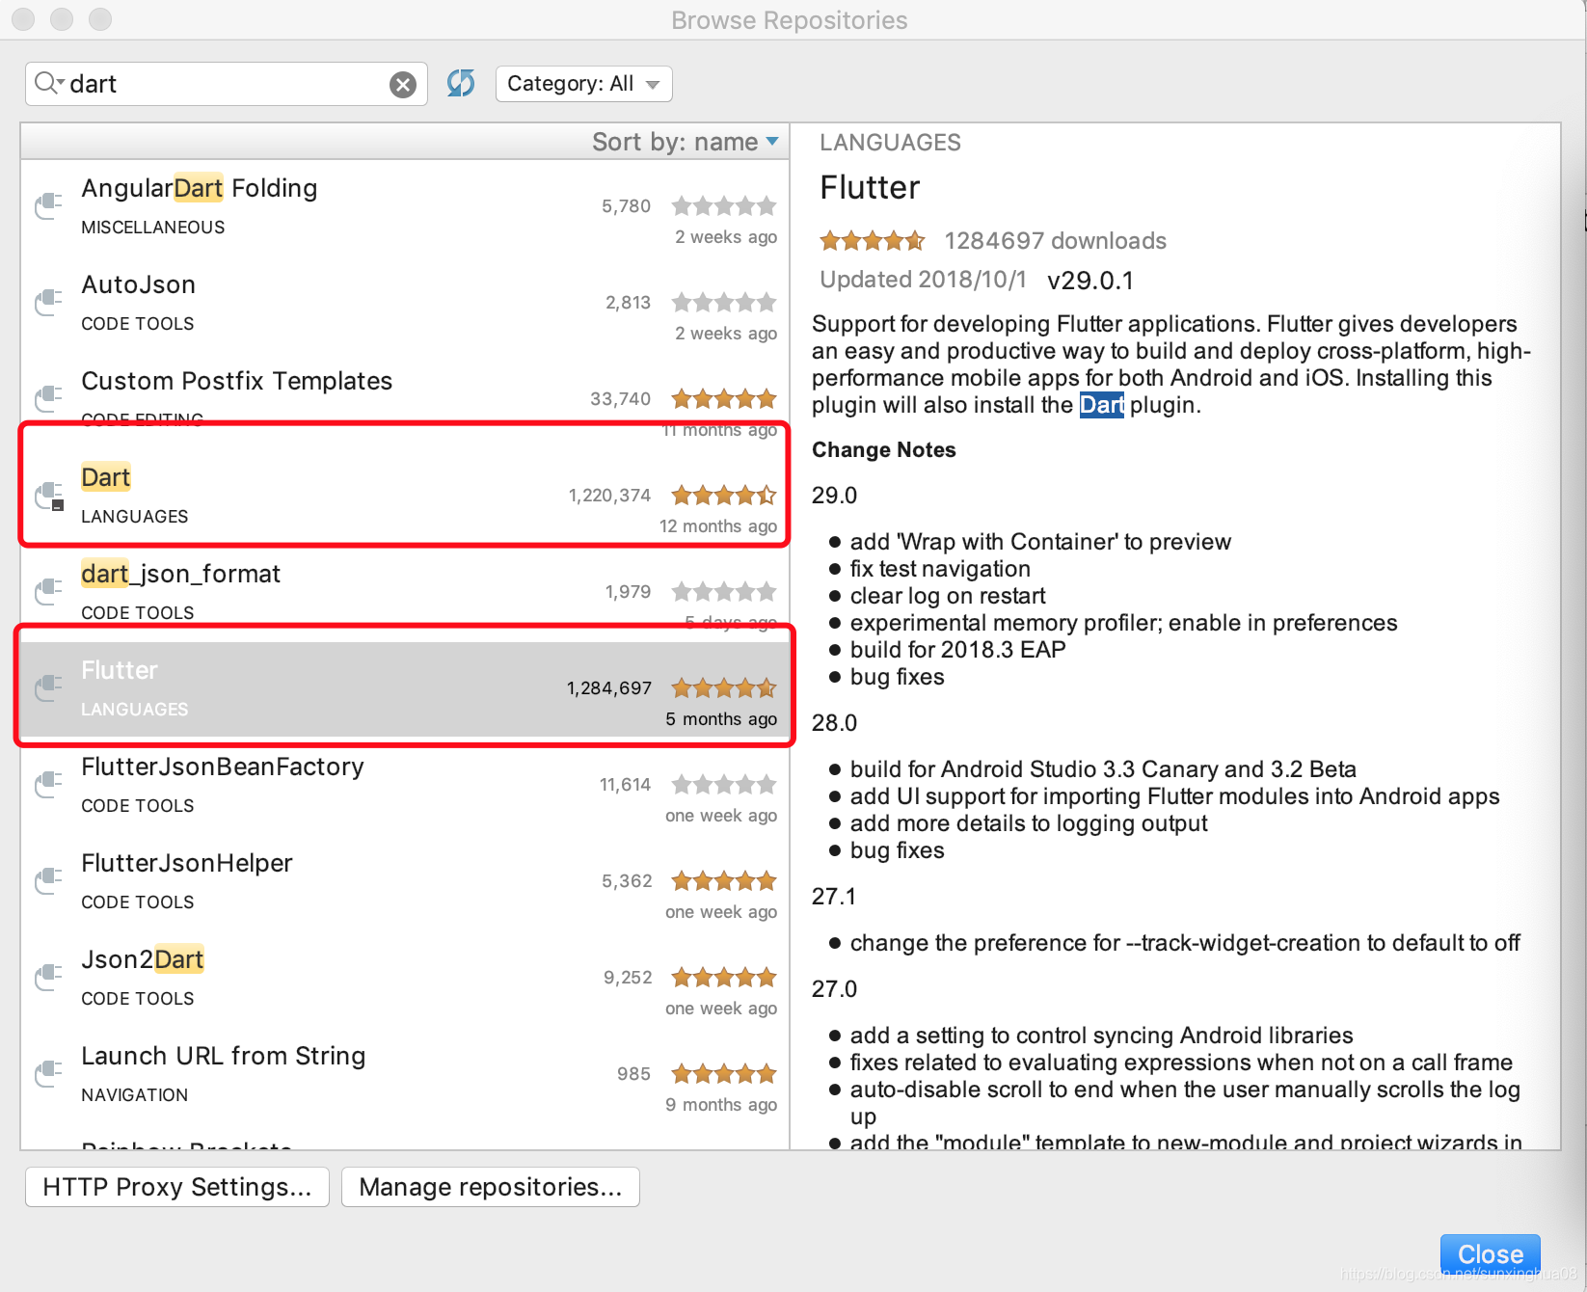1587x1292 pixels.
Task: Click plugin icon next to dart_json_format
Action: (48, 591)
